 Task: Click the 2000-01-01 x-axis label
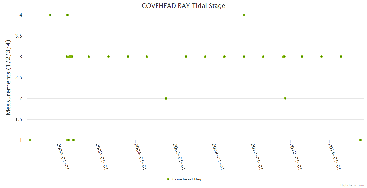(63, 156)
